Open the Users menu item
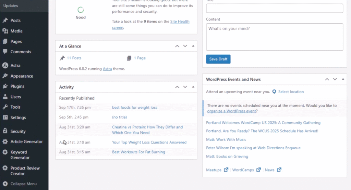 pyautogui.click(x=15, y=97)
